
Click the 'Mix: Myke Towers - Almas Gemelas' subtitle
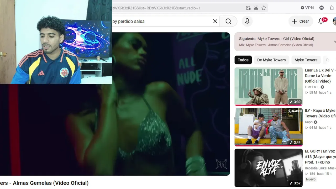[x=276, y=45]
